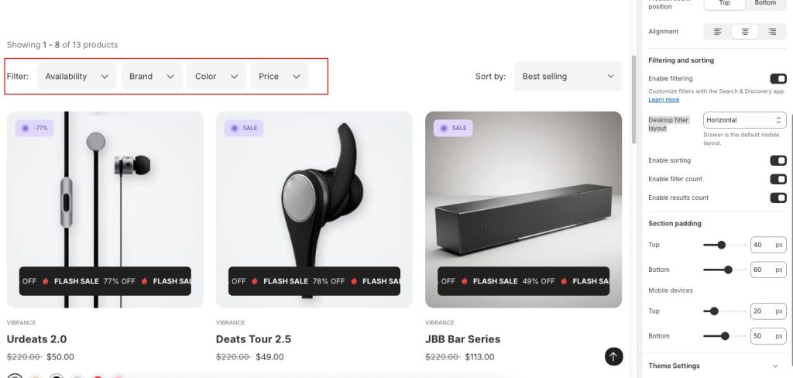This screenshot has width=793, height=378.
Task: Open the Best selling sort dropdown
Action: [568, 76]
